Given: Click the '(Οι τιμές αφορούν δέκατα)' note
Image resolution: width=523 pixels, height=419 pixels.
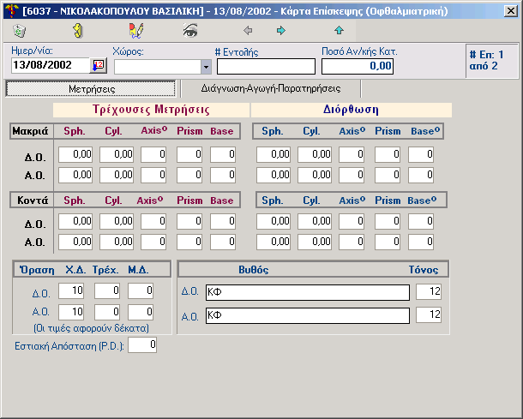Looking at the screenshot, I should pos(91,328).
